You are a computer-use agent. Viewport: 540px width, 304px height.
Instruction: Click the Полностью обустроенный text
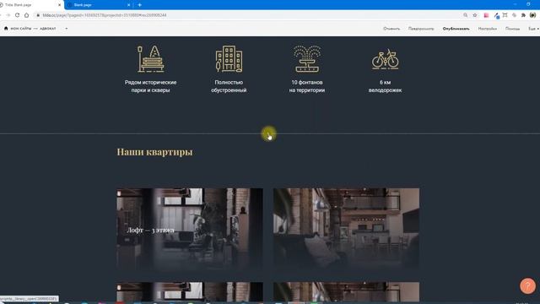coord(229,86)
